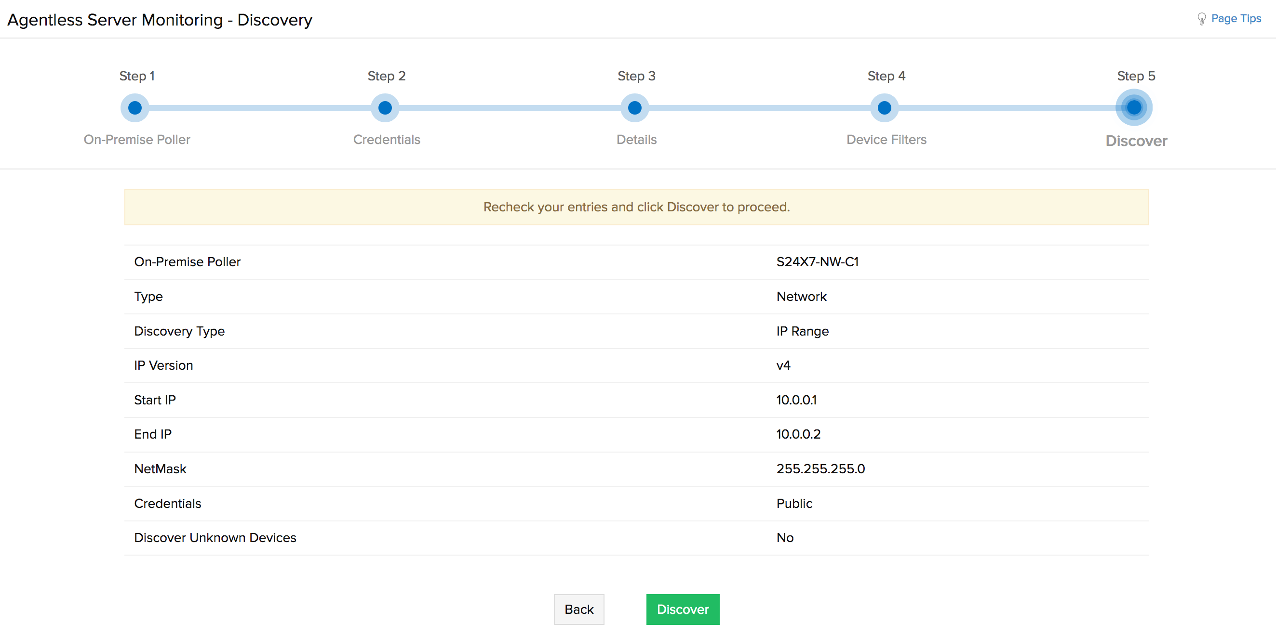
Task: Click the progress line between Step 1 and 2
Action: 260,108
